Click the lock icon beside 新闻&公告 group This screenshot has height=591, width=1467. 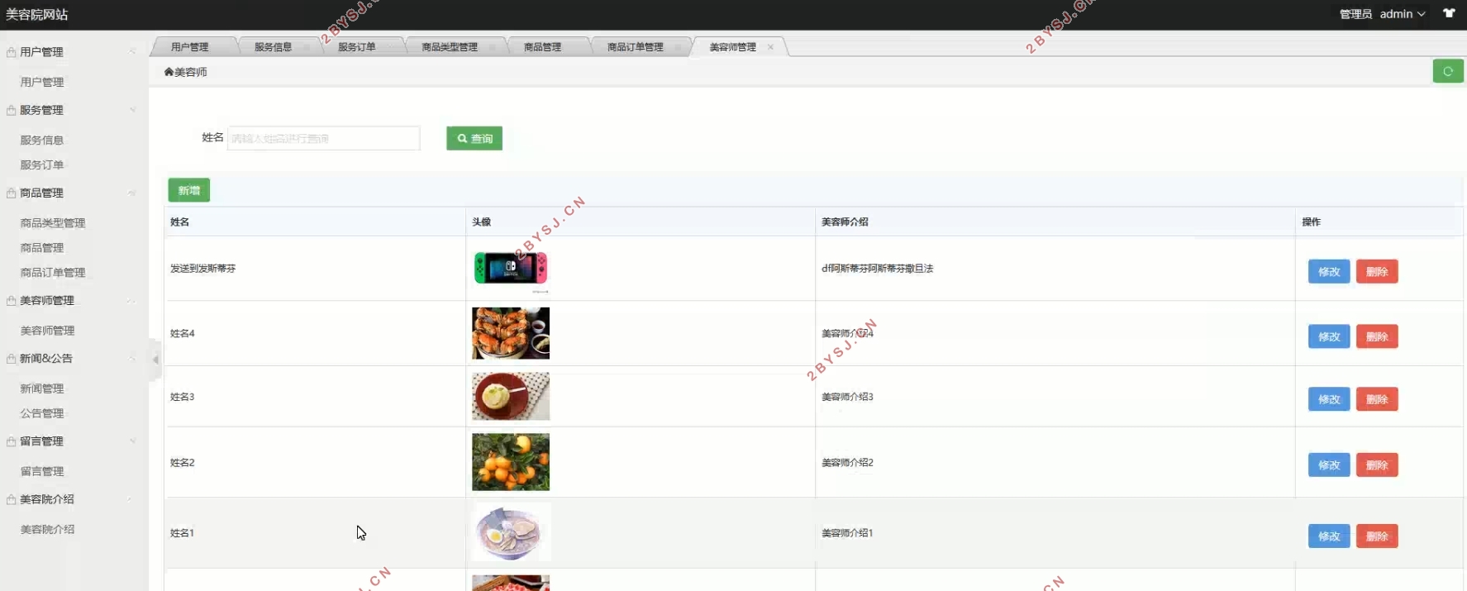click(11, 358)
